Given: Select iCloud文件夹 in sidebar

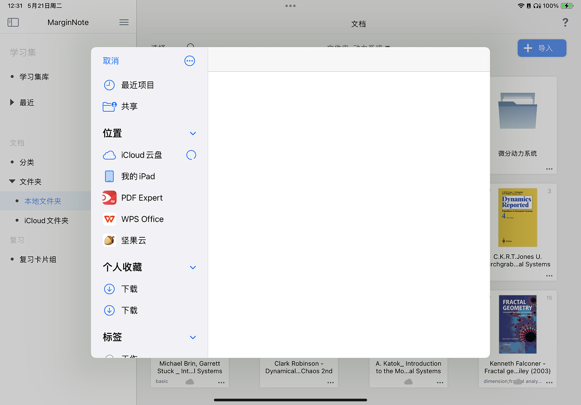Looking at the screenshot, I should [46, 220].
